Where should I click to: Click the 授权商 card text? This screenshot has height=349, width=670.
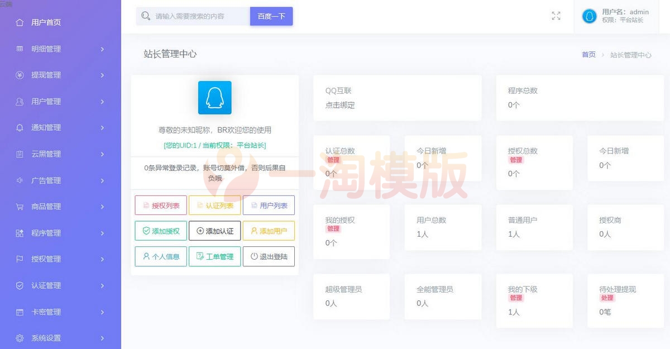click(x=610, y=220)
